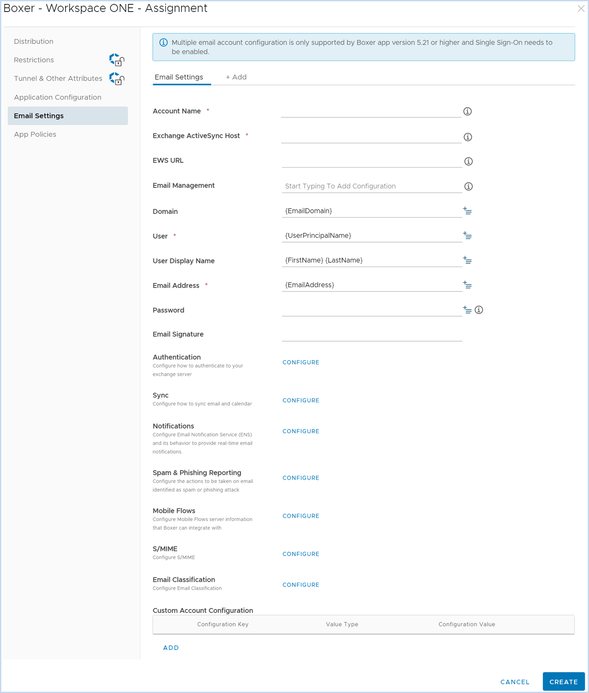589x693 pixels.
Task: Open the Restrictions section
Action: tap(34, 60)
